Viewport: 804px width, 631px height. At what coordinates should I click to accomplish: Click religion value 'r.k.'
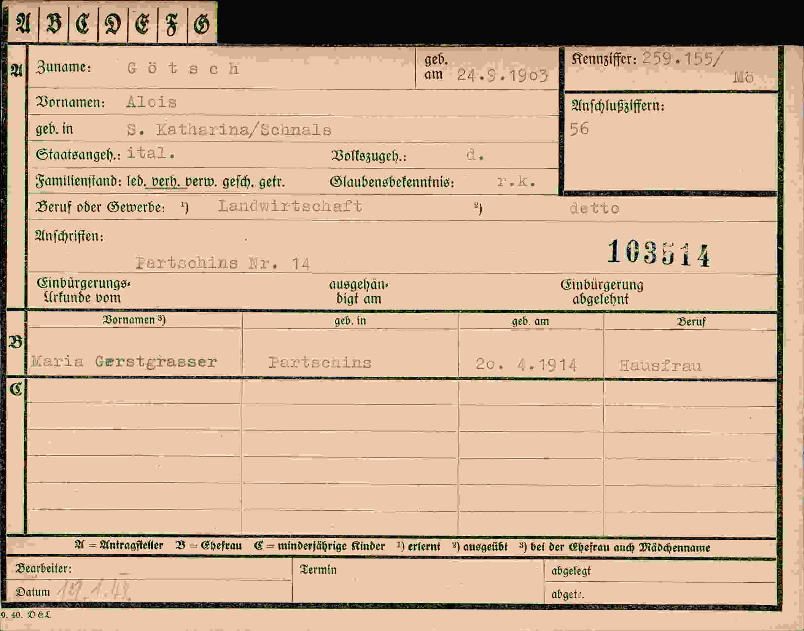pos(516,181)
